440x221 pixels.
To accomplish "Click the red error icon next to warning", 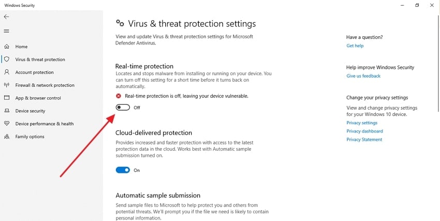I will tap(119, 96).
